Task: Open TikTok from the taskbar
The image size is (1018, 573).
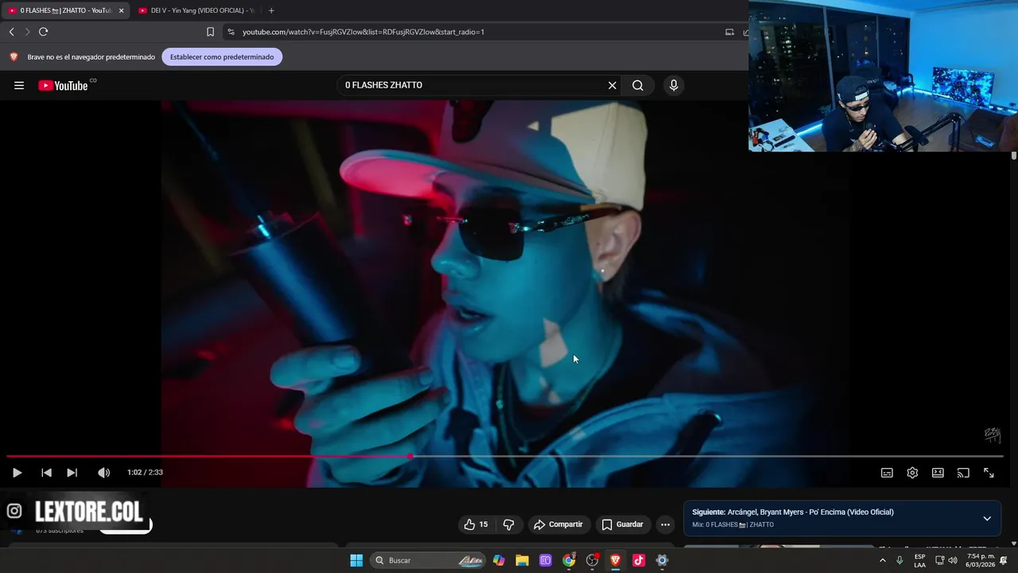Action: [x=639, y=560]
